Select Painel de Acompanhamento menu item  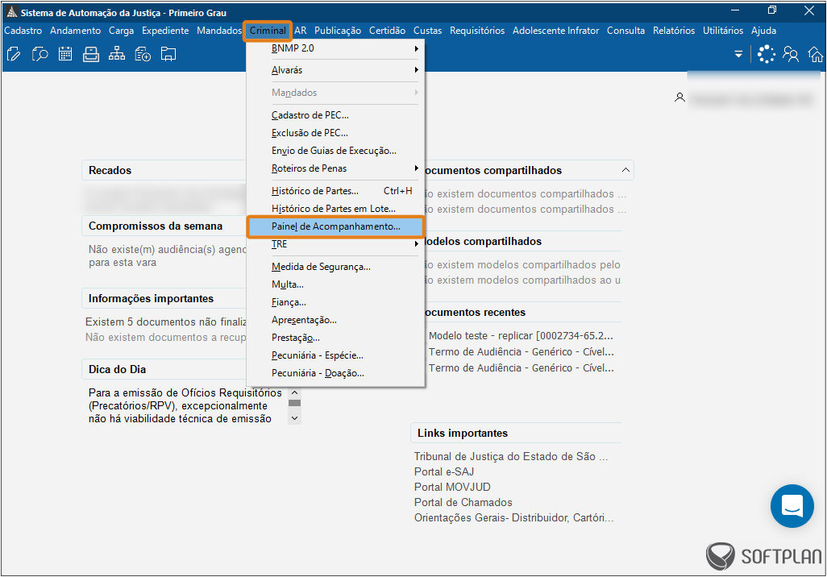click(x=335, y=226)
